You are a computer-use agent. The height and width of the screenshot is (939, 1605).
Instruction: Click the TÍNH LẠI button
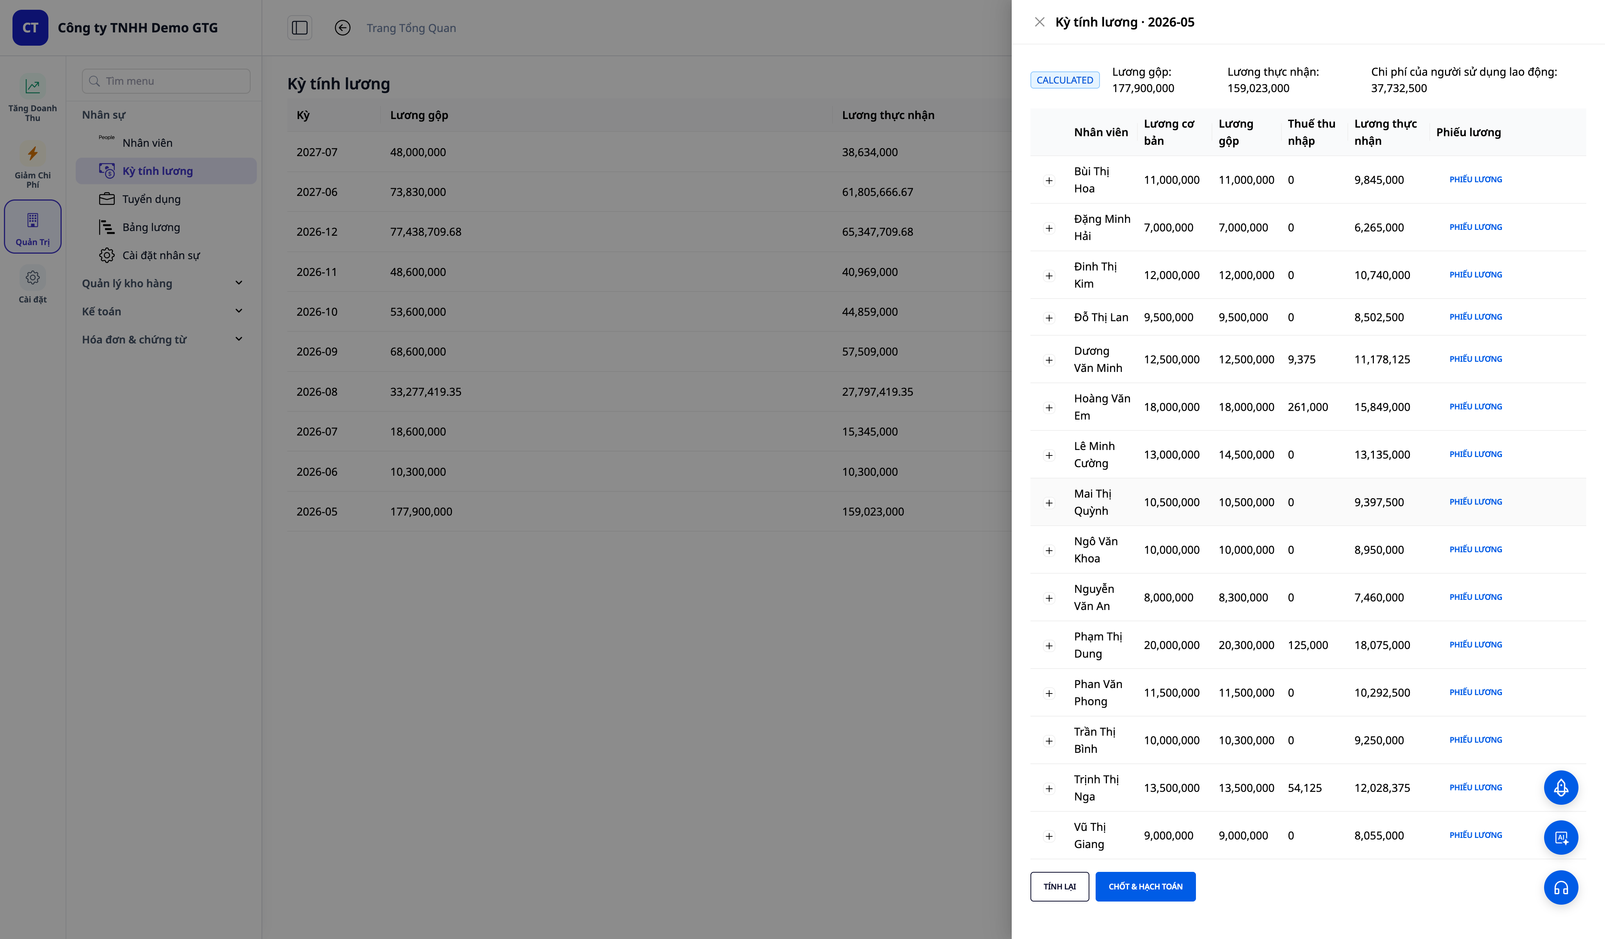pos(1059,887)
